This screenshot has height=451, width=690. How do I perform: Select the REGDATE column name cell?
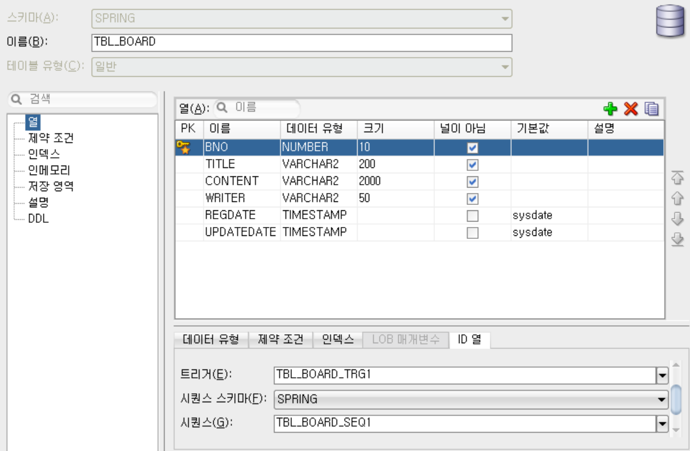coord(241,215)
